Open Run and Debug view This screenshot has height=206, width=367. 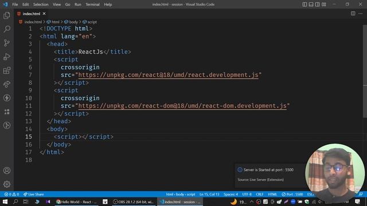pyautogui.click(x=7, y=57)
